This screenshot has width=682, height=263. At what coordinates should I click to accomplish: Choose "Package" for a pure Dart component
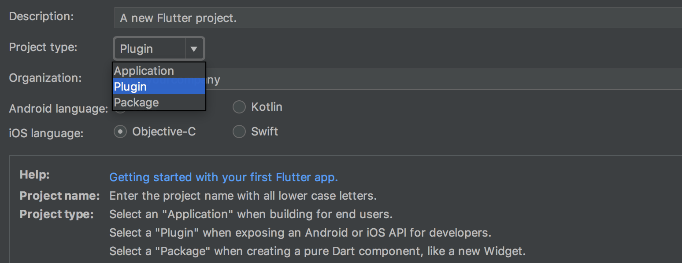coord(136,102)
